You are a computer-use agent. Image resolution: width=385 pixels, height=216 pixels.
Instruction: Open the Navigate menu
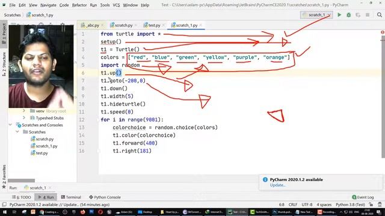click(x=48, y=5)
